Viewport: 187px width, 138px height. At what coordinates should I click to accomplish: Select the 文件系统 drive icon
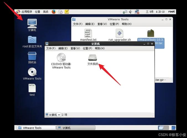93,60
